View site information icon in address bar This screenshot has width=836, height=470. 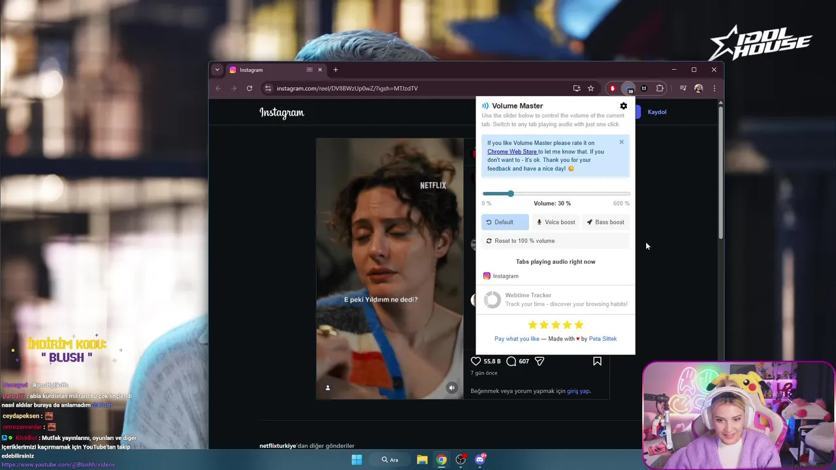[x=268, y=88]
